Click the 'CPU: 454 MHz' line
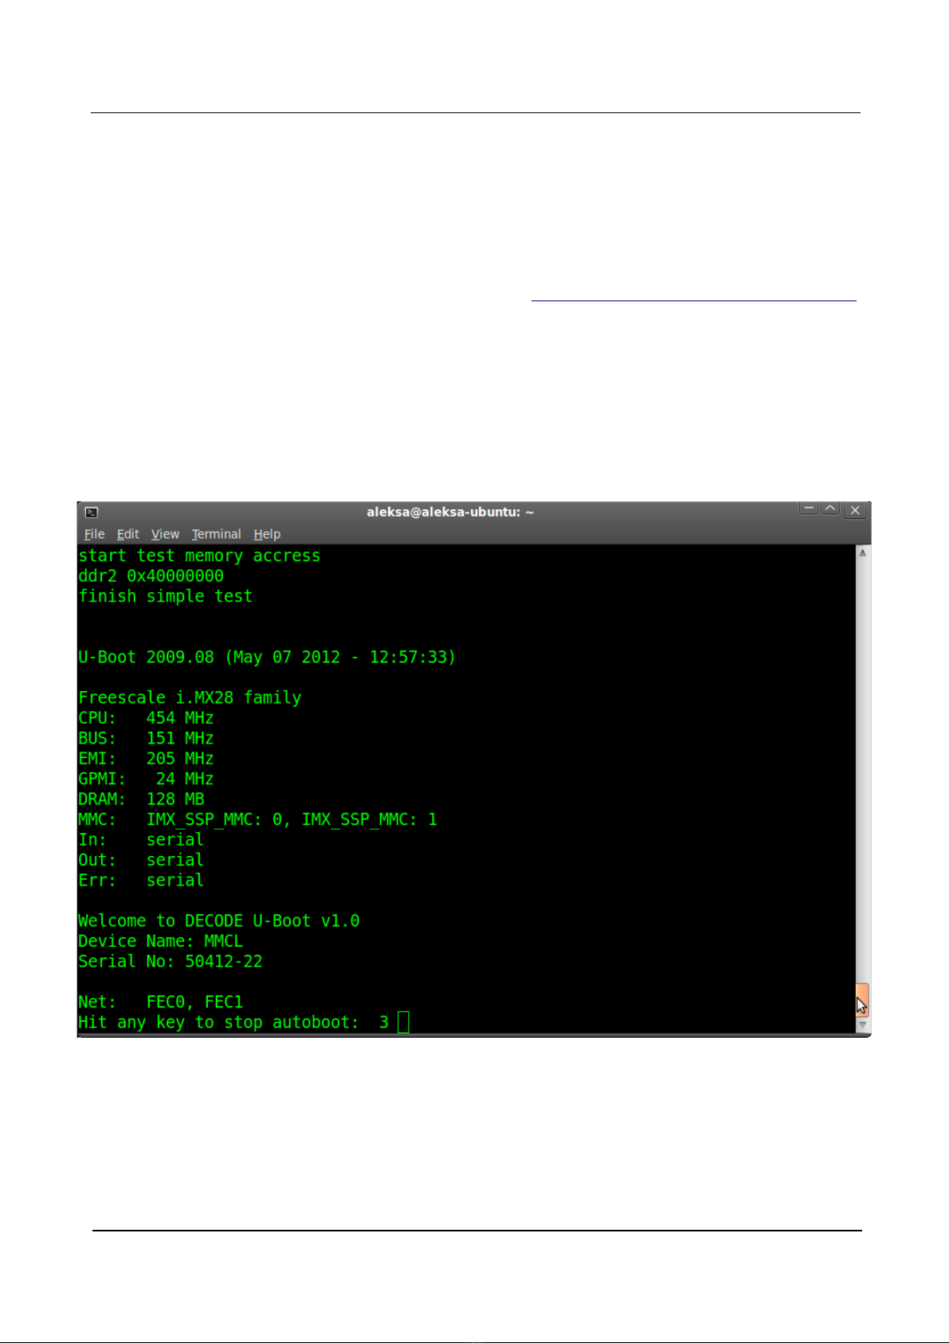Viewport: 949px width, 1343px height. 146,718
